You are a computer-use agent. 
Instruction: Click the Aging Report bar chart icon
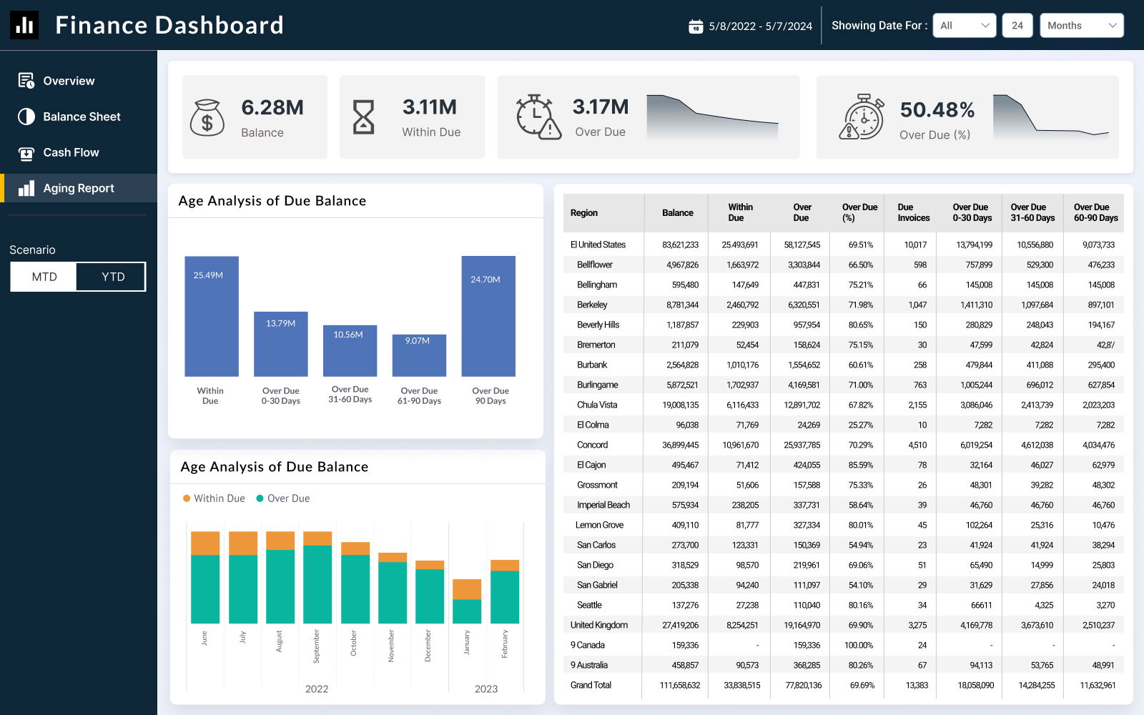pyautogui.click(x=26, y=188)
